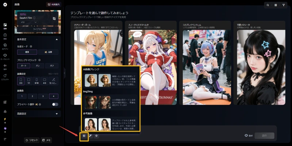Select Img2Img option in popup
Image resolution: width=292 pixels, height=146 pixels.
coord(110,103)
